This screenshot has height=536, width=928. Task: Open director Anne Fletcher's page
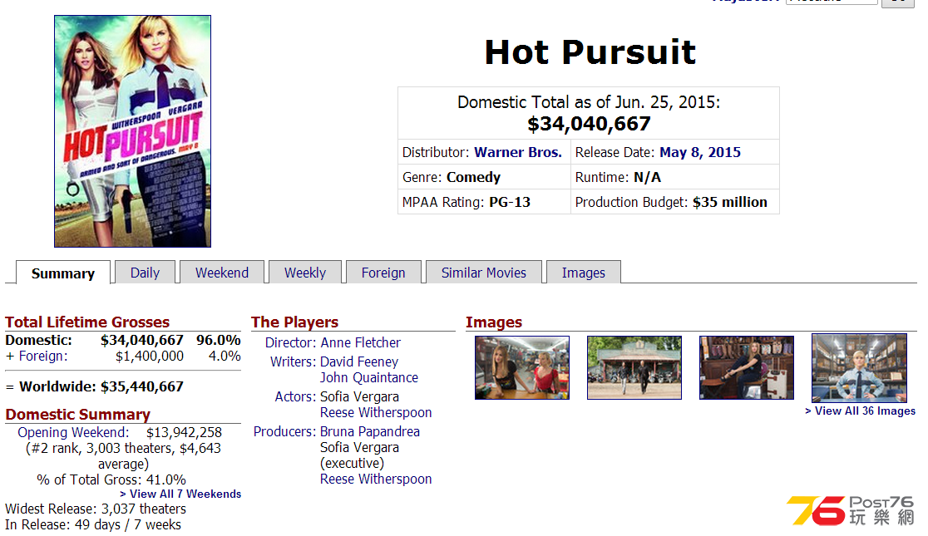point(360,342)
